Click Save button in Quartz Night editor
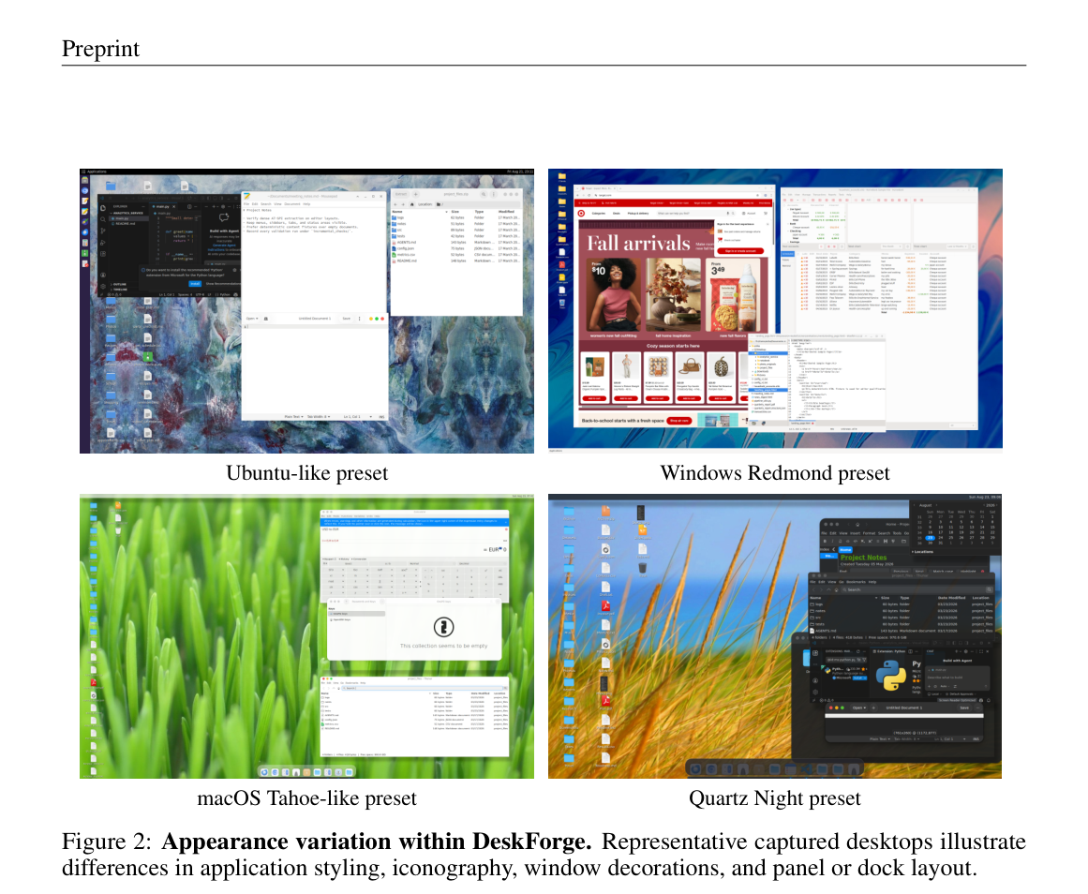The width and height of the screenshot is (1088, 894). coord(964,708)
